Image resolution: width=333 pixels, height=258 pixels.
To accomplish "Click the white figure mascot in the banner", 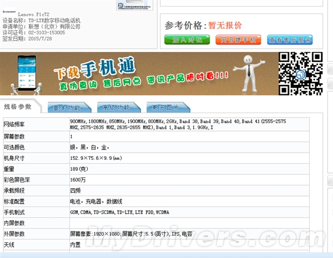I will tap(249, 73).
